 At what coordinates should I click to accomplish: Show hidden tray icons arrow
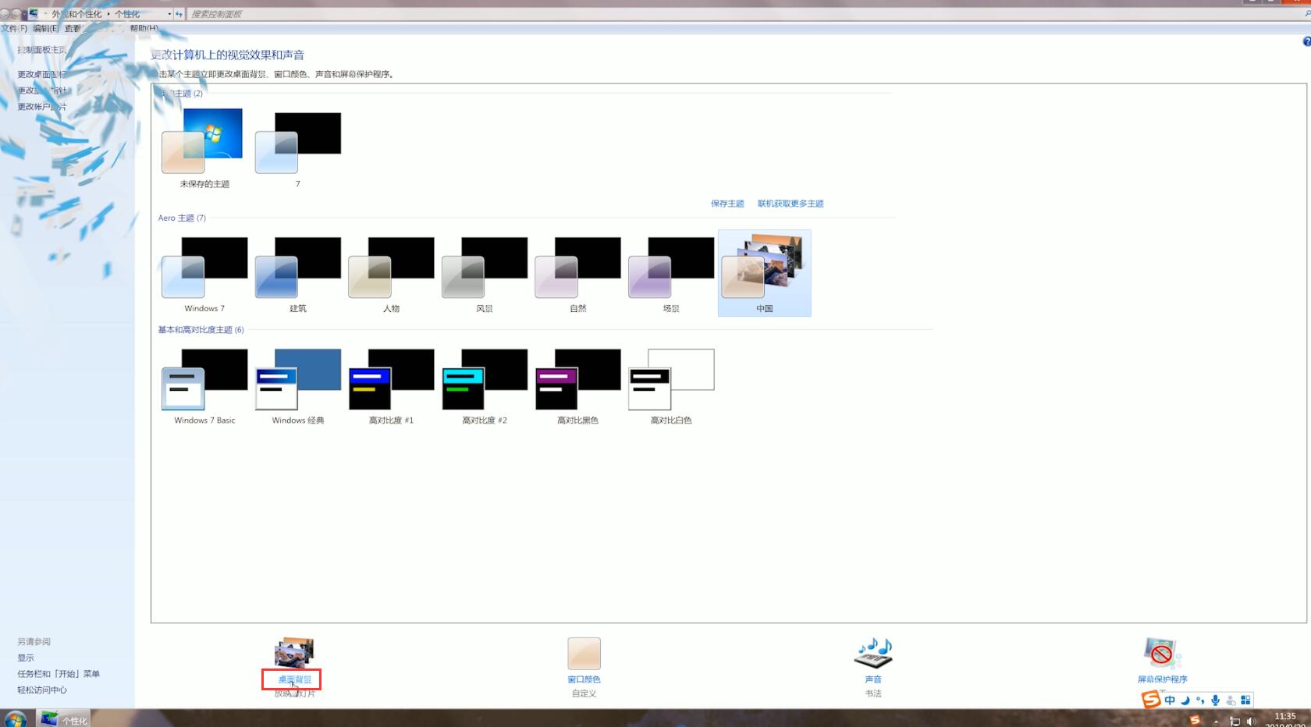[1216, 722]
